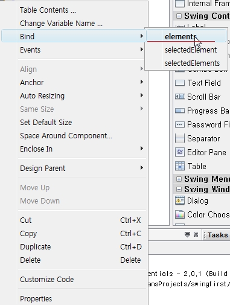Close the output panel with X icon
Image resolution: width=230 pixels, height=305 pixels.
(x=196, y=235)
